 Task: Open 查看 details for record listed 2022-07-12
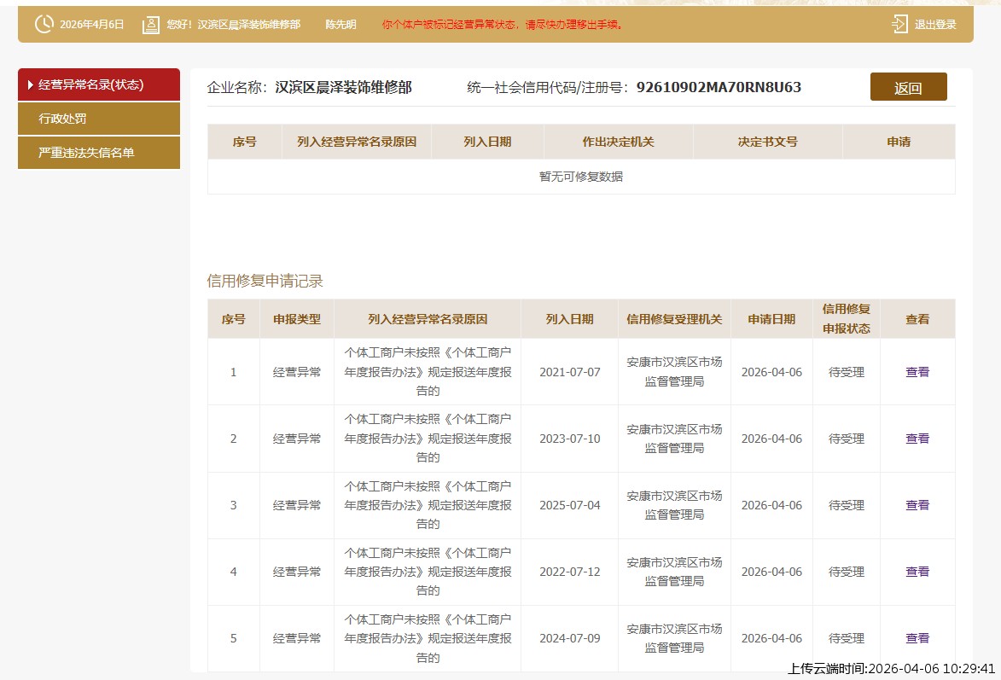[917, 572]
